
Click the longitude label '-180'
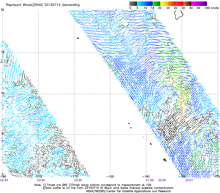pyautogui.click(x=3, y=177)
